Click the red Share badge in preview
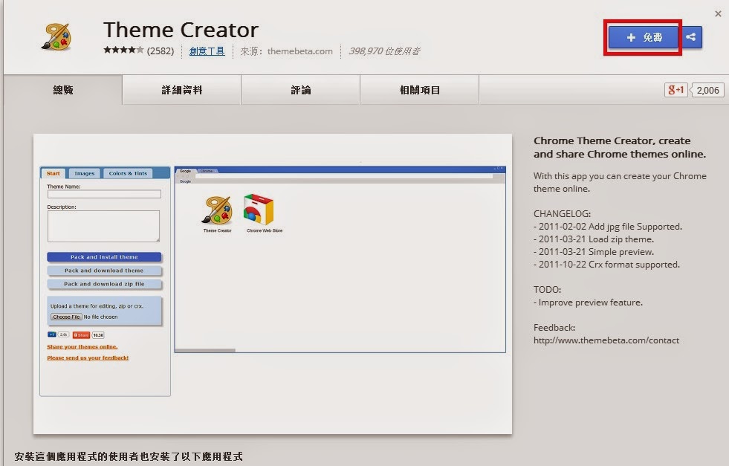The height and width of the screenshot is (466, 729). pyautogui.click(x=81, y=335)
